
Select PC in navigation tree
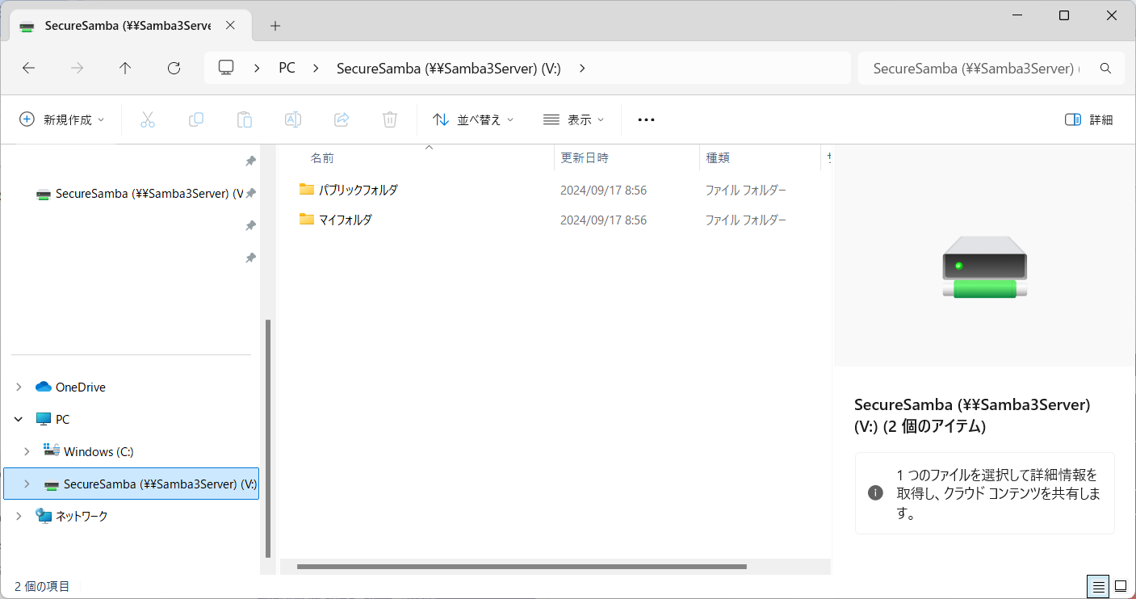(x=62, y=419)
